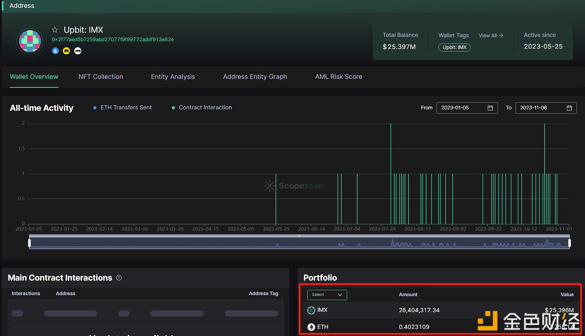Click the ETH amount 0.4023109
The width and height of the screenshot is (585, 336).
click(x=414, y=327)
